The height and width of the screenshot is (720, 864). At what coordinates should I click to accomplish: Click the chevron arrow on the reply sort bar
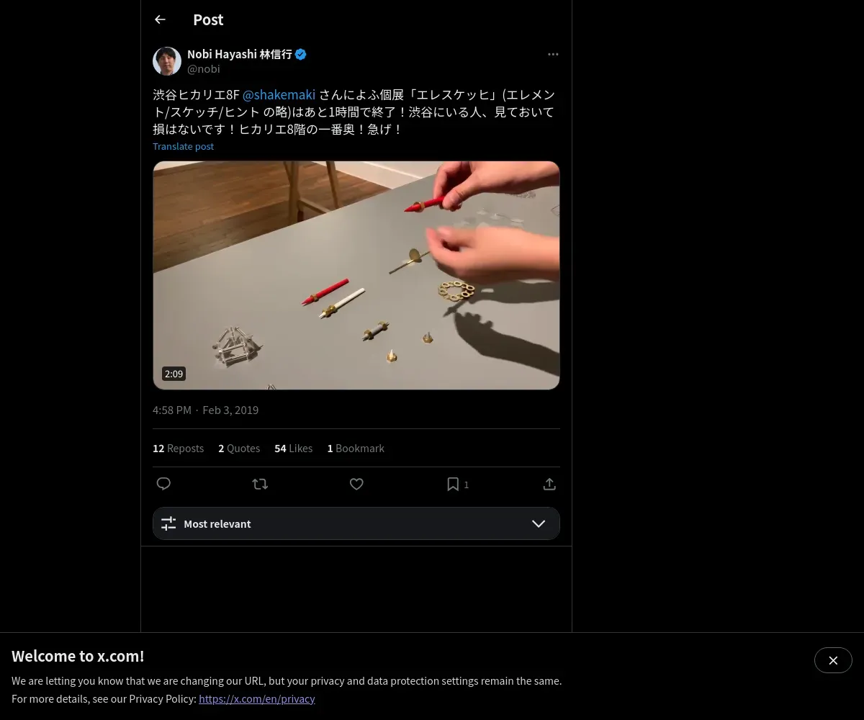click(539, 523)
